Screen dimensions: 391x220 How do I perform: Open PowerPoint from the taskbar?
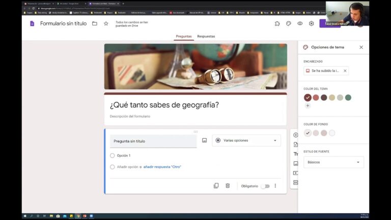[85, 216]
